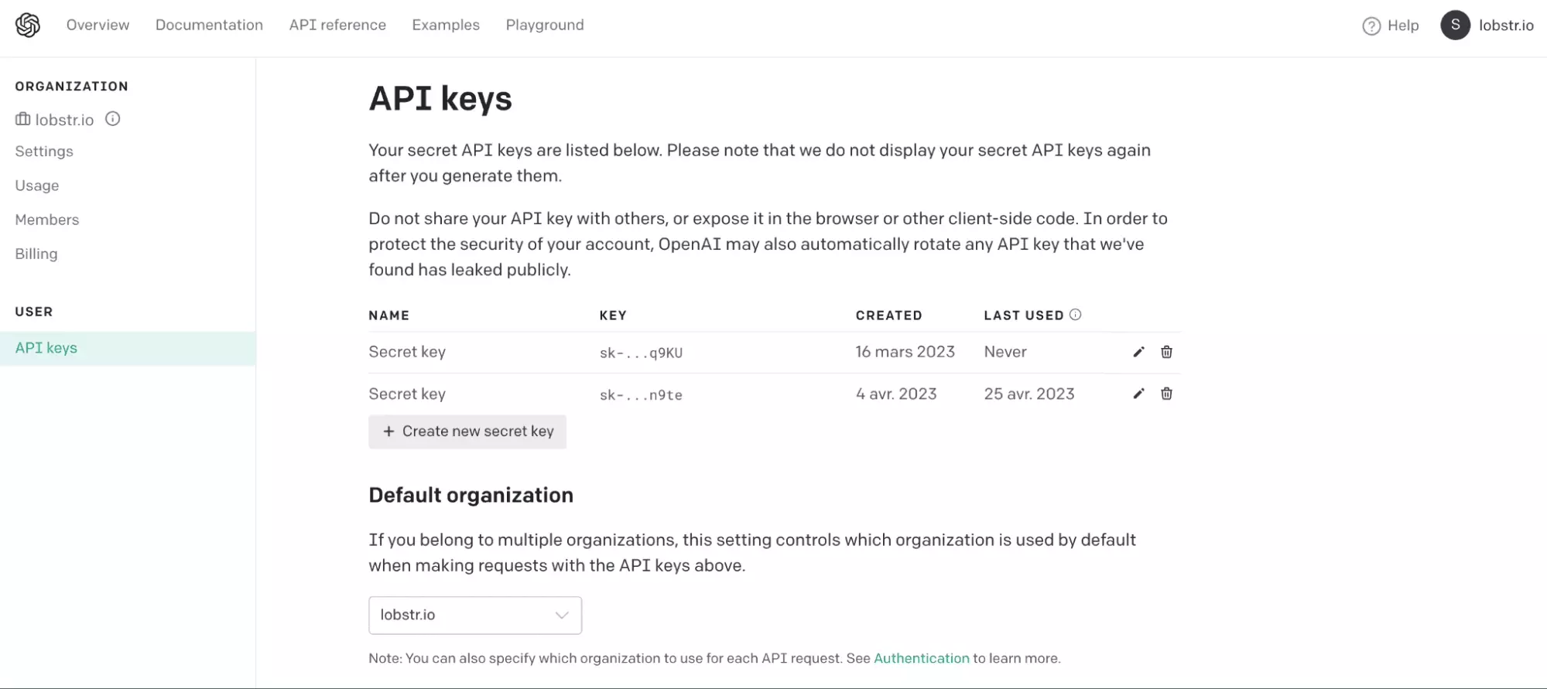Viewport: 1547px width, 689px height.
Task: Click the Last Used info icon
Action: coord(1075,315)
